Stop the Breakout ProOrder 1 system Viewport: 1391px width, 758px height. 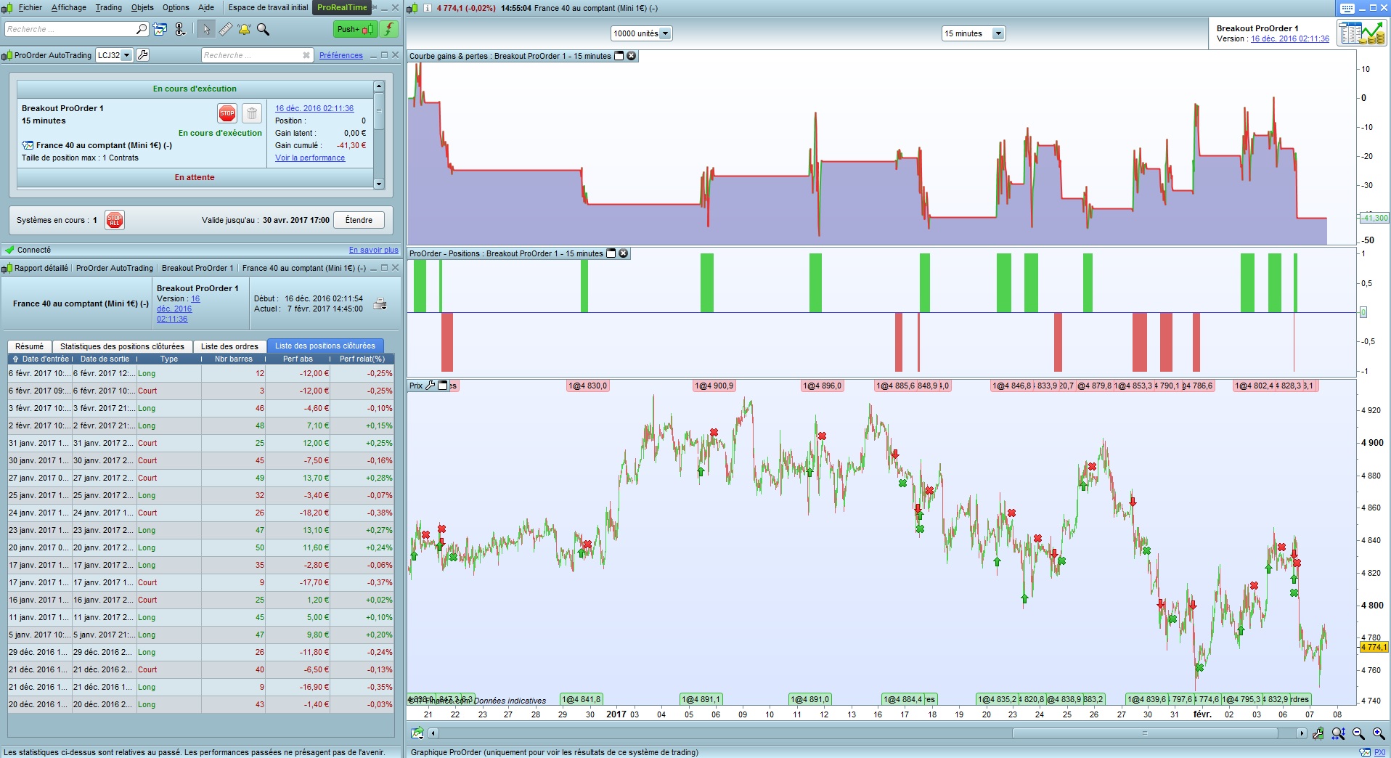point(227,113)
